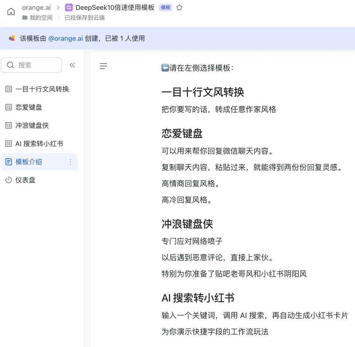Click the DeepSeek10倍速使用模板 title
This screenshot has width=355, height=347.
[x=115, y=8]
